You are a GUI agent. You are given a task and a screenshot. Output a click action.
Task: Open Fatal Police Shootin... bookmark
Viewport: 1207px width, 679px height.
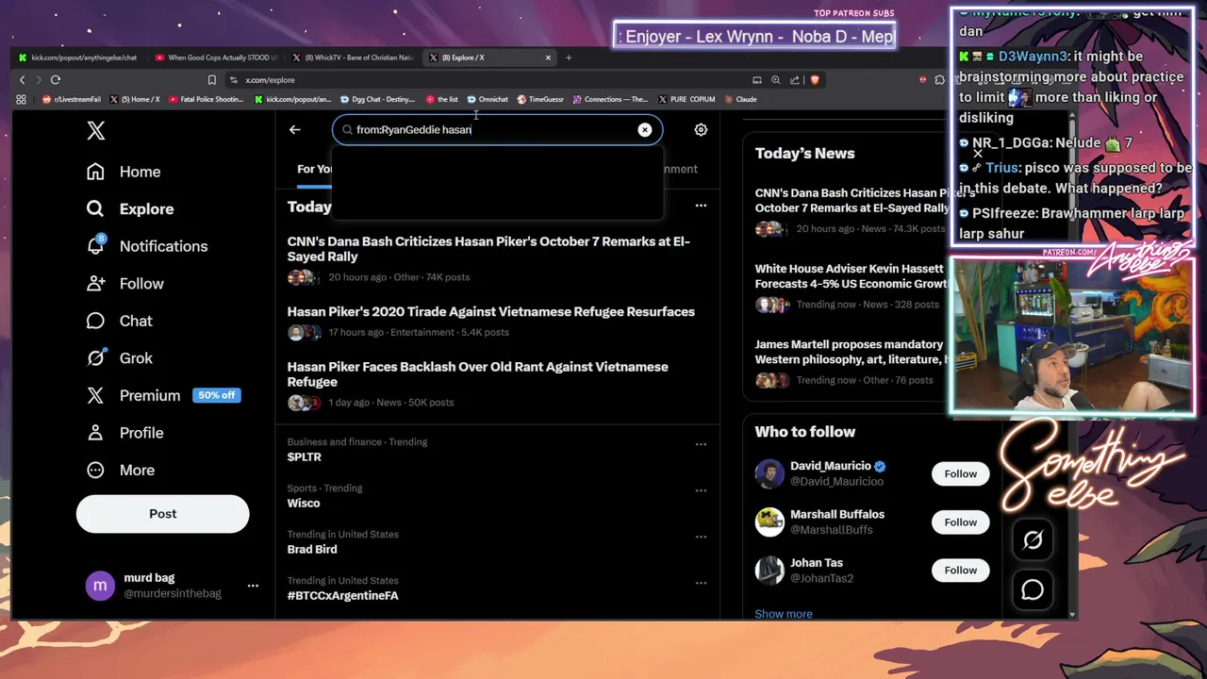pyautogui.click(x=206, y=99)
